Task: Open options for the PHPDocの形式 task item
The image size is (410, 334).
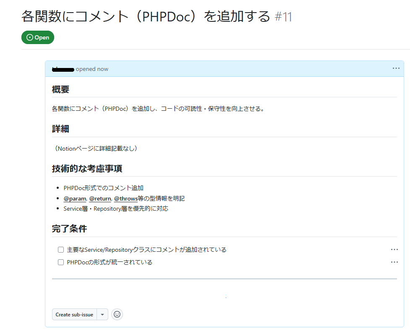Action: [x=394, y=262]
